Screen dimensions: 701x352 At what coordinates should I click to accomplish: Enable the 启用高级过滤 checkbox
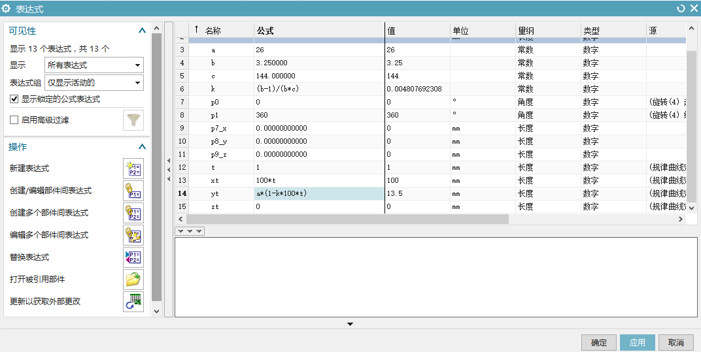coord(14,120)
